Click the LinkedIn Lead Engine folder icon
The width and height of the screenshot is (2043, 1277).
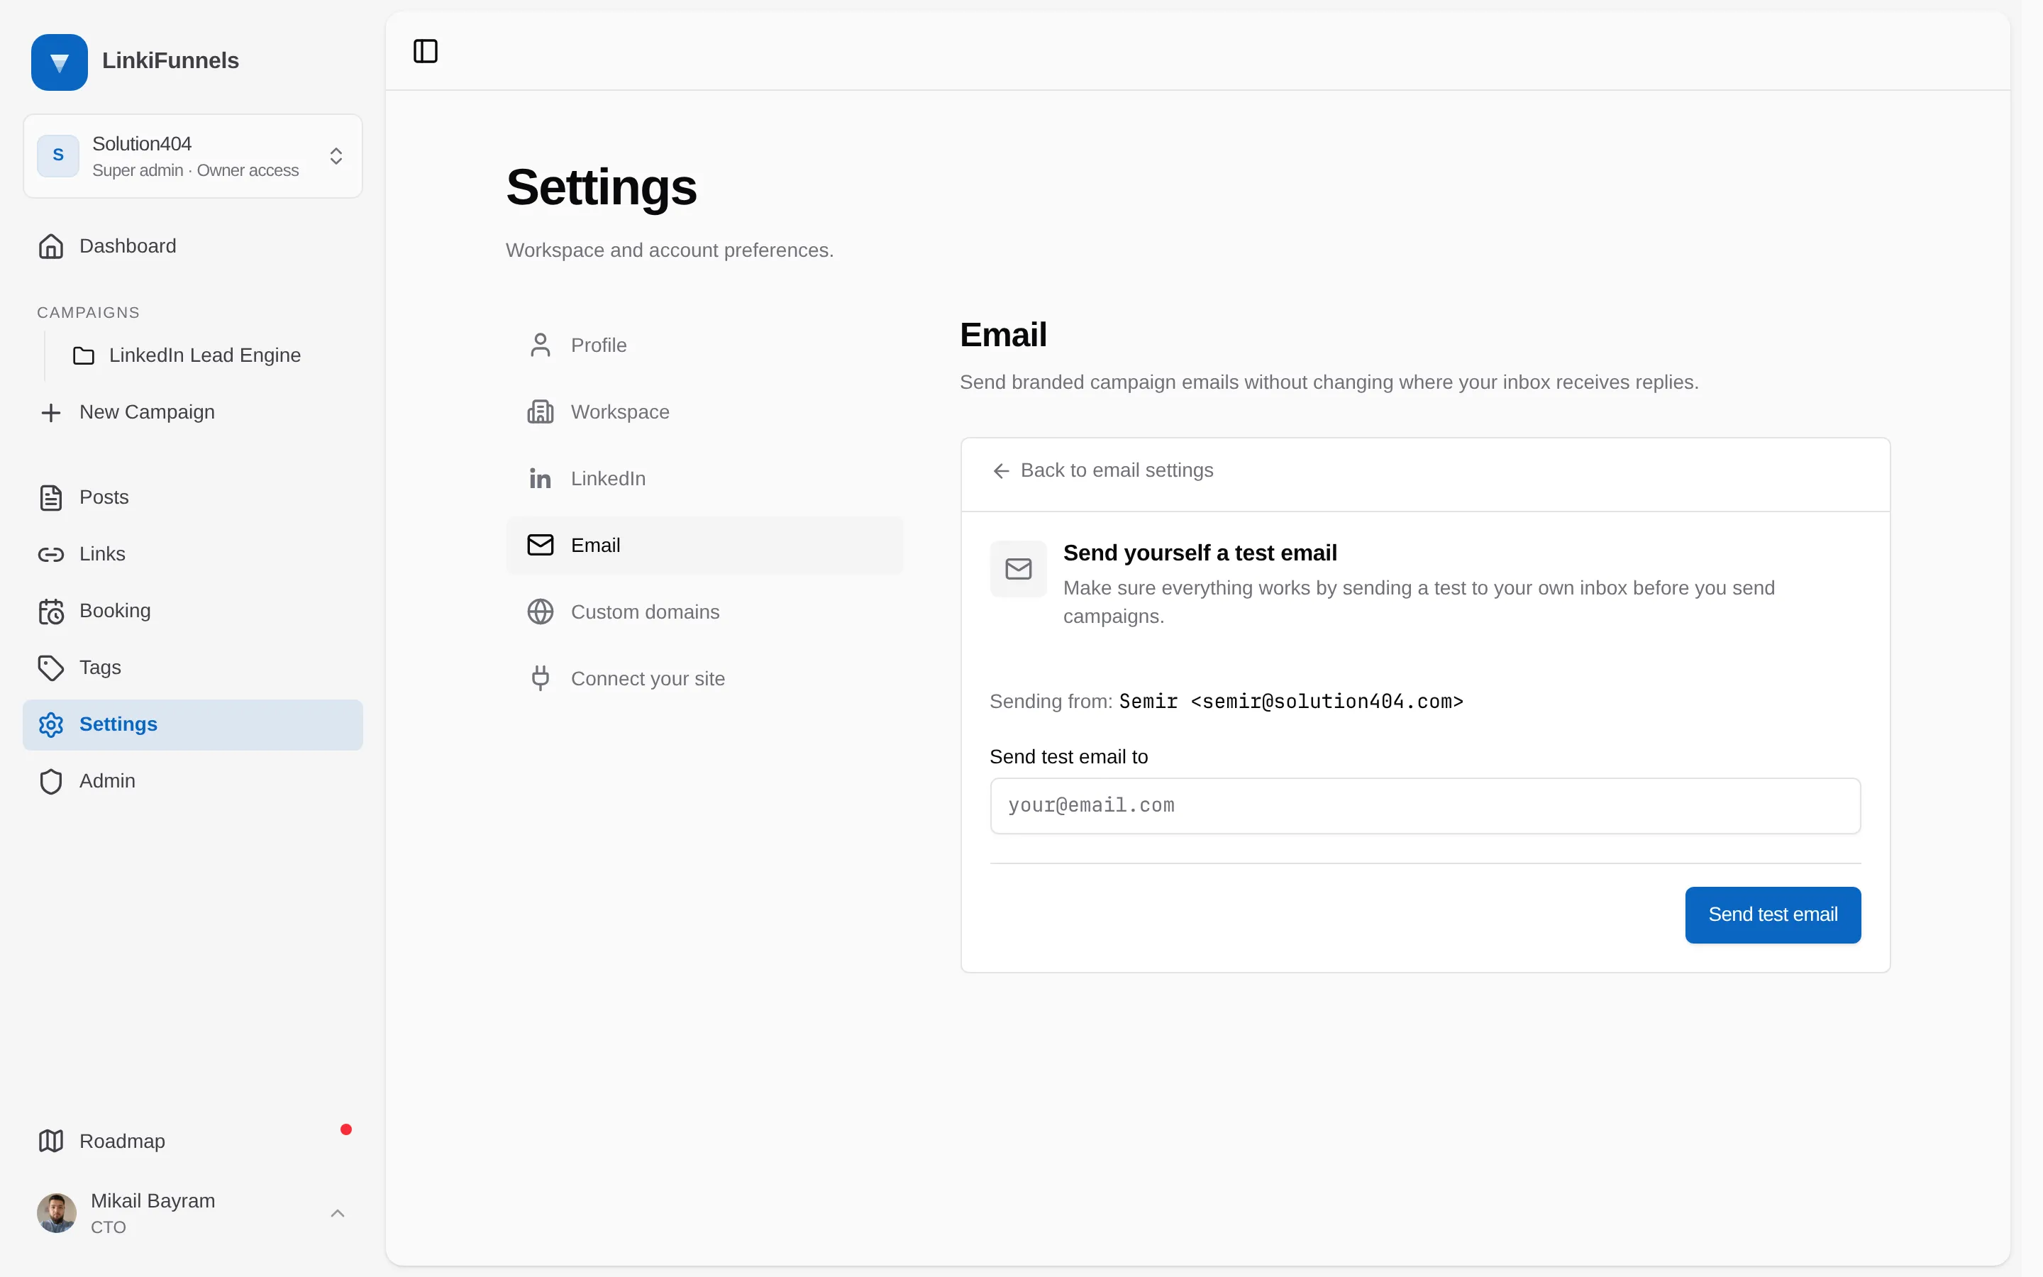point(84,355)
